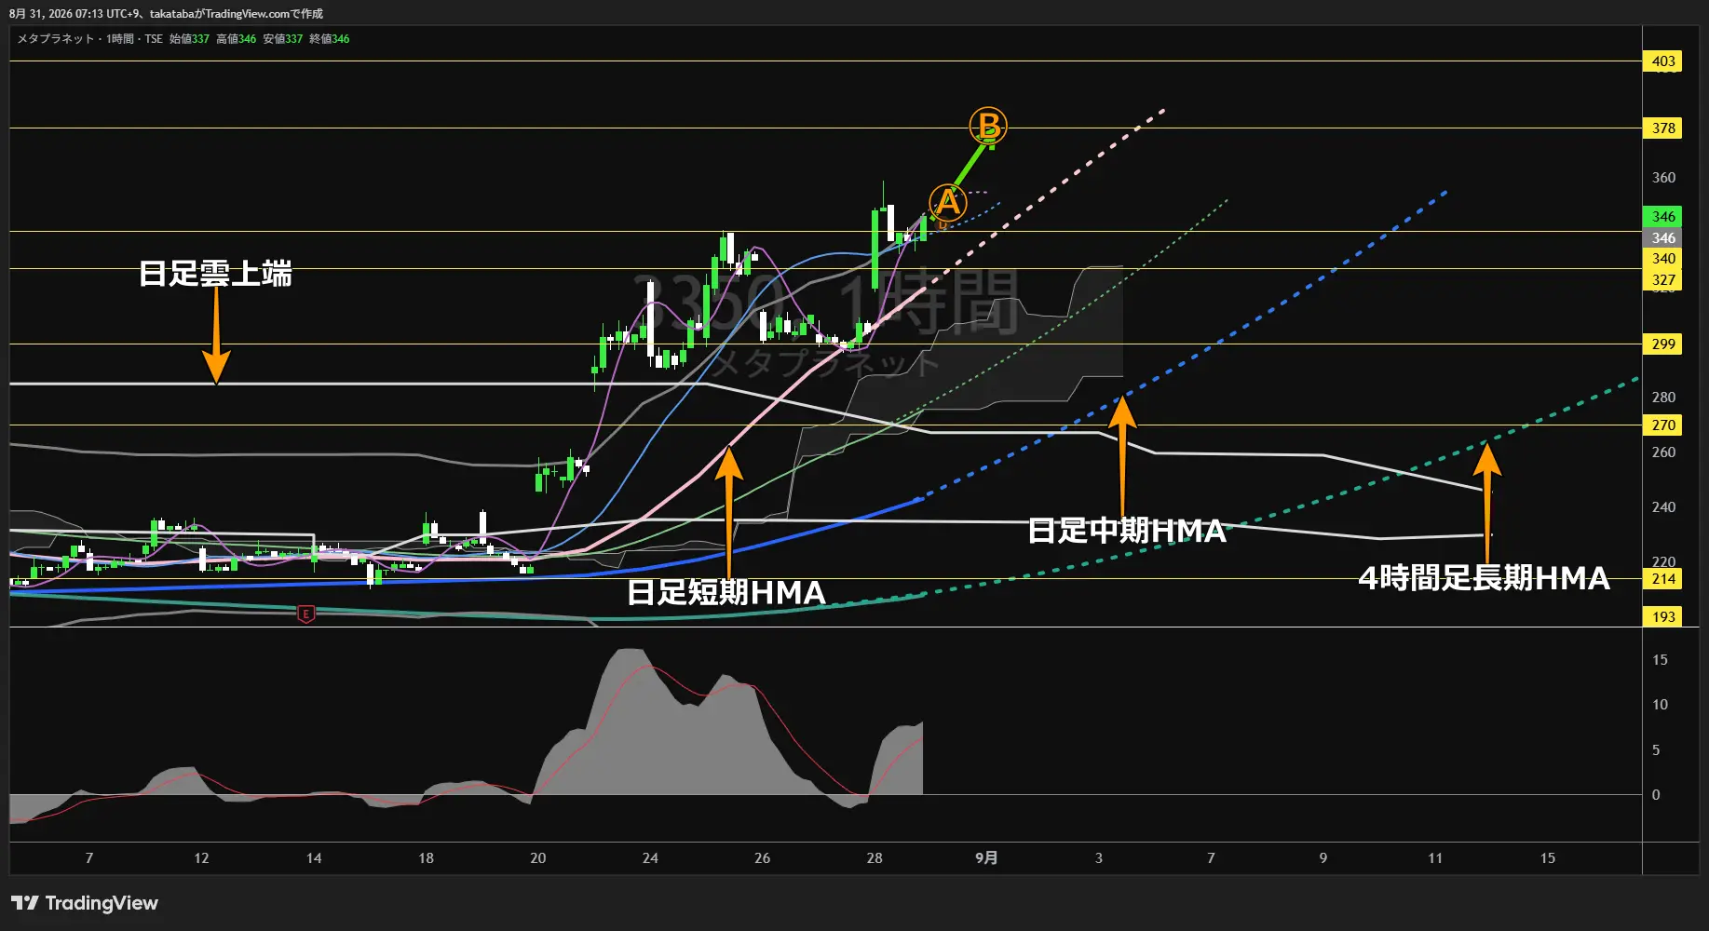Select the 24 date on time axis
Viewport: 1709px width, 931px height.
650,858
